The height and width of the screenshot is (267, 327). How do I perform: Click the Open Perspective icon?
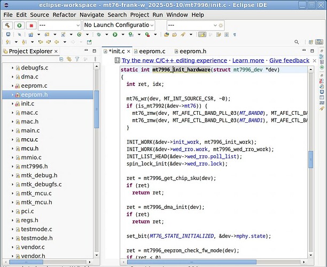(311, 42)
